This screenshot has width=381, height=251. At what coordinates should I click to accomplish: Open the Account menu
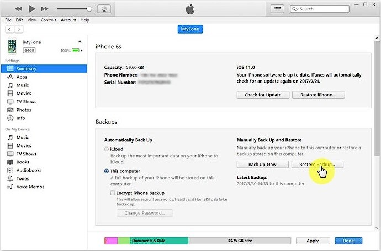tap(68, 20)
